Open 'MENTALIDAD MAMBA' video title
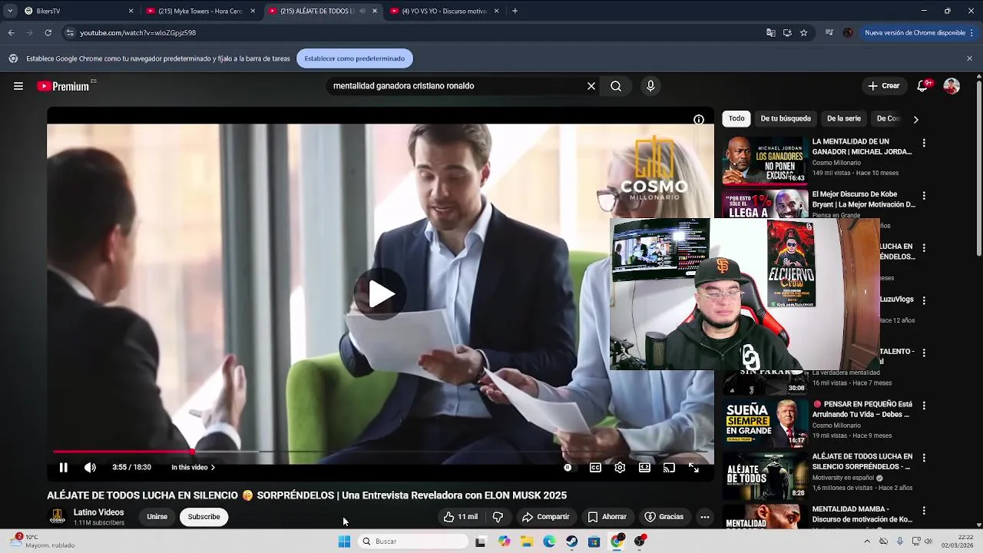The image size is (983, 553). tap(862, 514)
